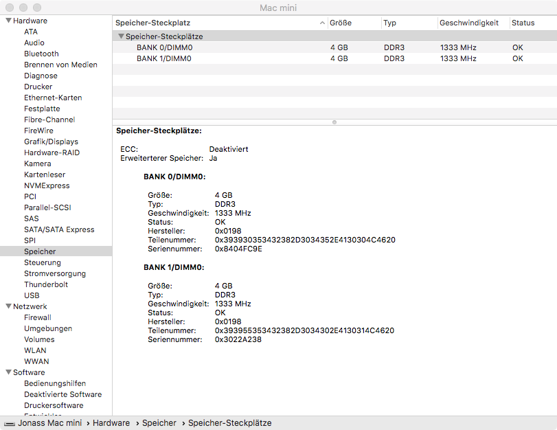This screenshot has height=430, width=557.
Task: Open Deaktivierte Software entry
Action: [62, 394]
